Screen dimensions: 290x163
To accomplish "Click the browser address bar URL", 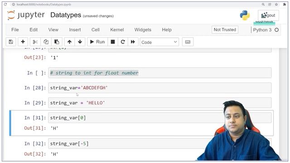I will coord(44,5).
